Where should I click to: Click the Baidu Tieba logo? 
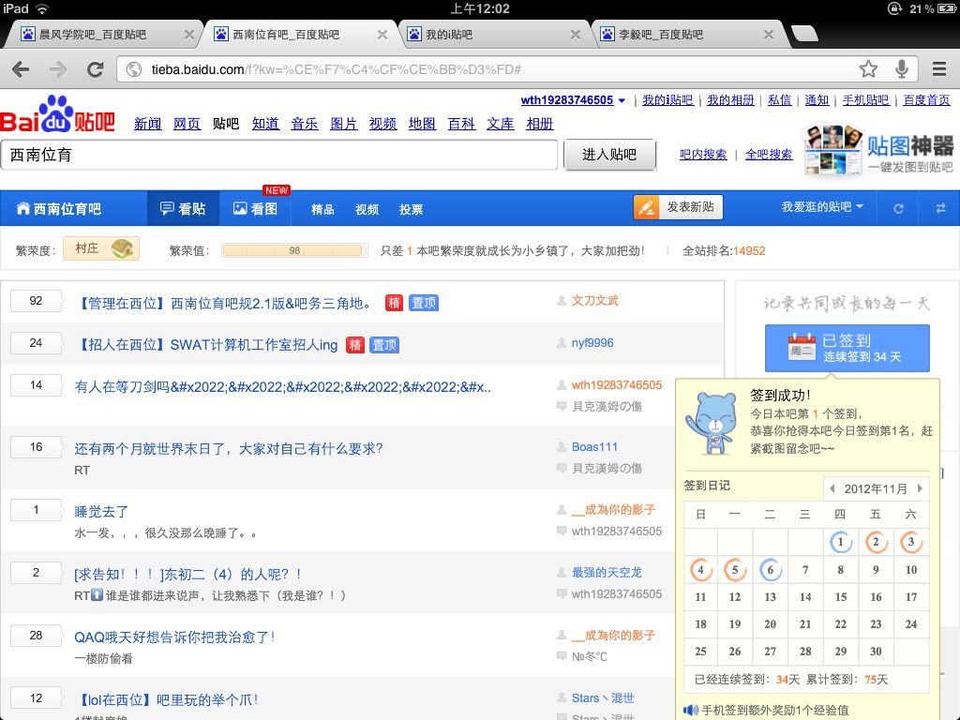(57, 114)
